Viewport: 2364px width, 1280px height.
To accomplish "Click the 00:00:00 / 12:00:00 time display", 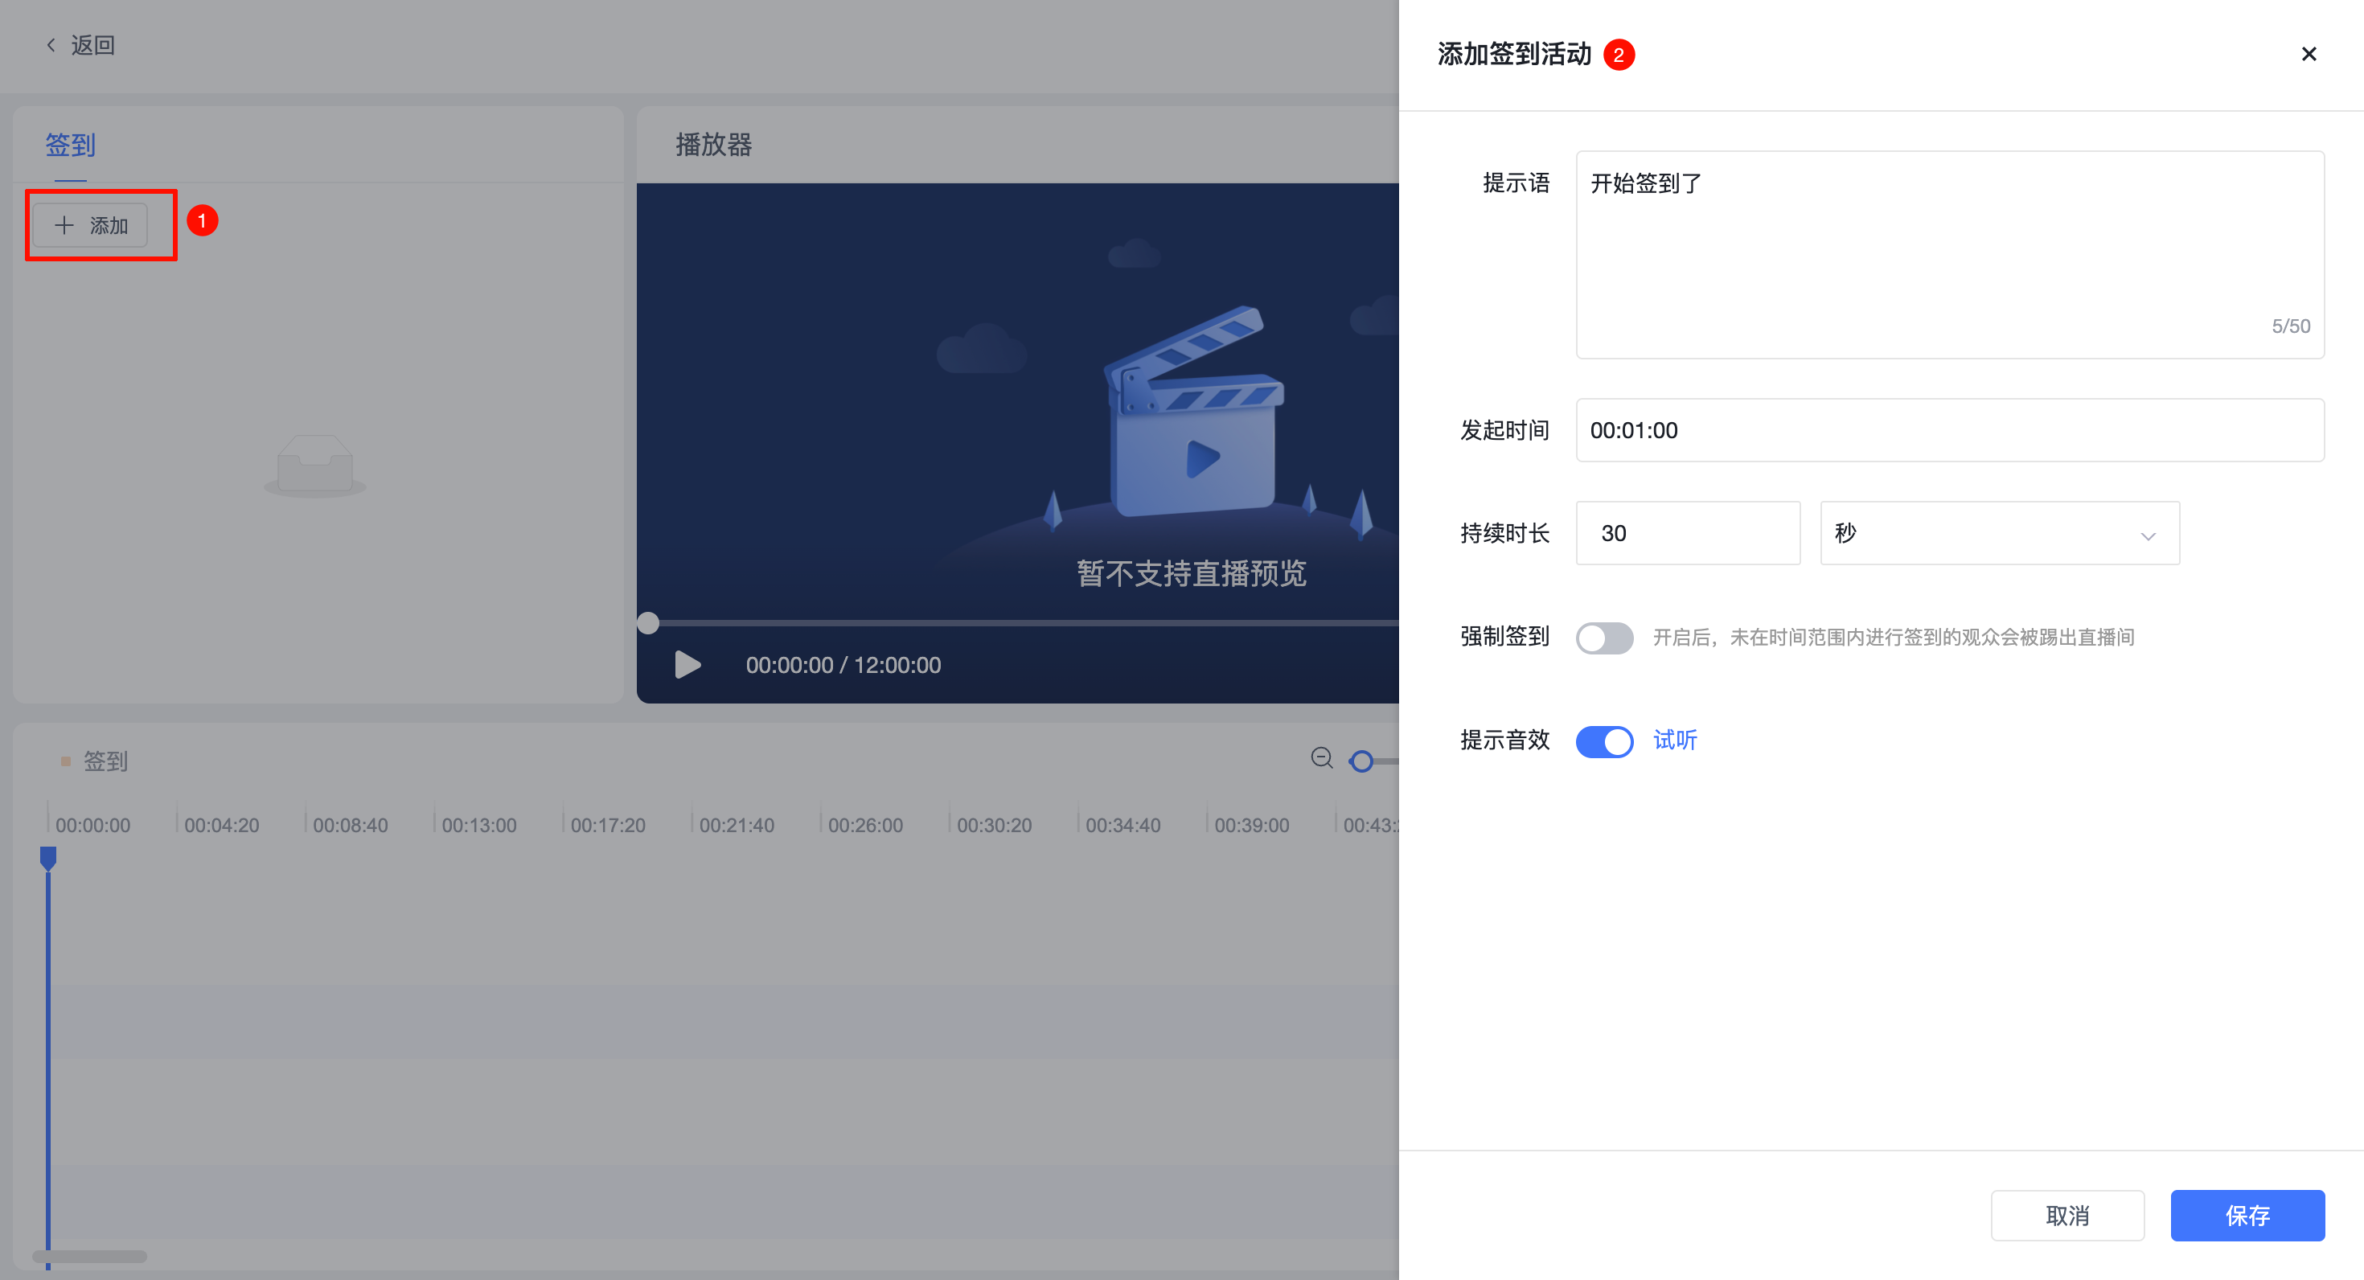I will [x=843, y=664].
